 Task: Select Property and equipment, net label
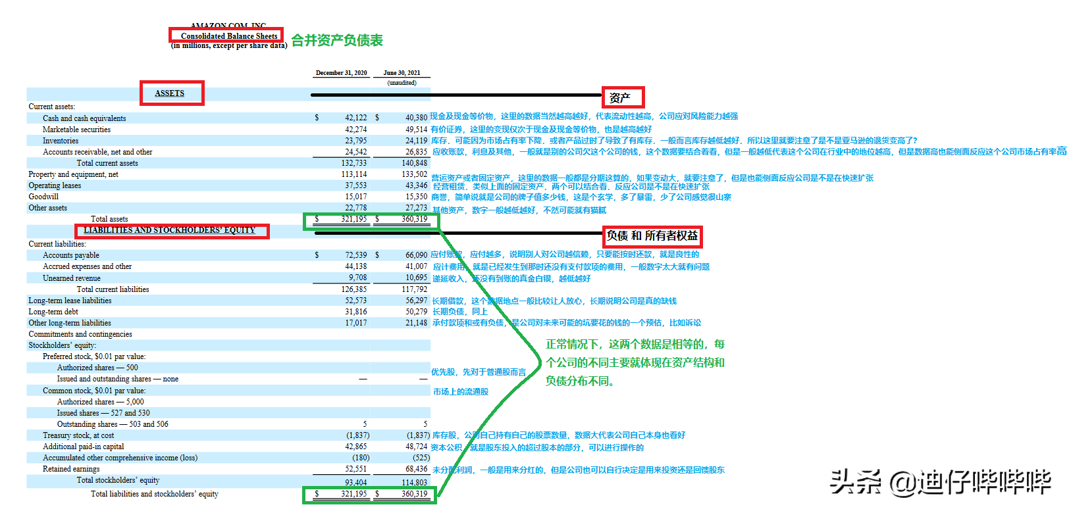(73, 174)
